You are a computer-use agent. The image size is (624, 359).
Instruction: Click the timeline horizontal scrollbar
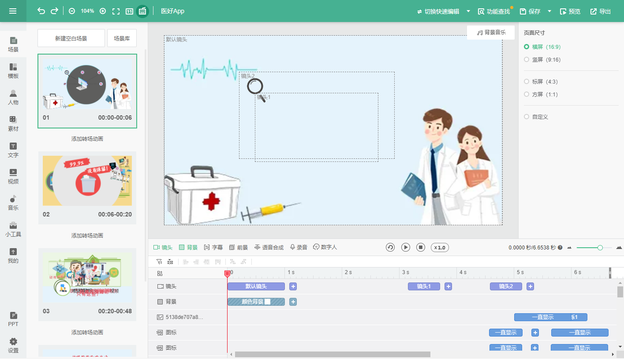pos(333,354)
